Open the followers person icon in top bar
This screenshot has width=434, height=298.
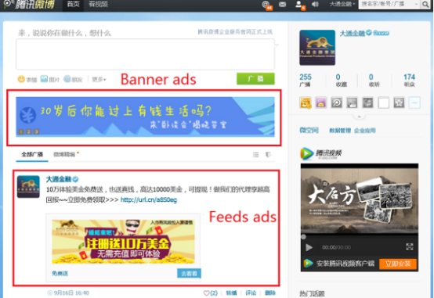pyautogui.click(x=298, y=4)
